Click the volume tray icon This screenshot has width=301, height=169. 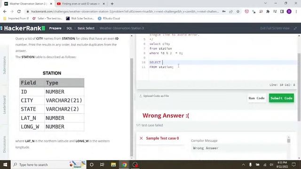tap(271, 165)
